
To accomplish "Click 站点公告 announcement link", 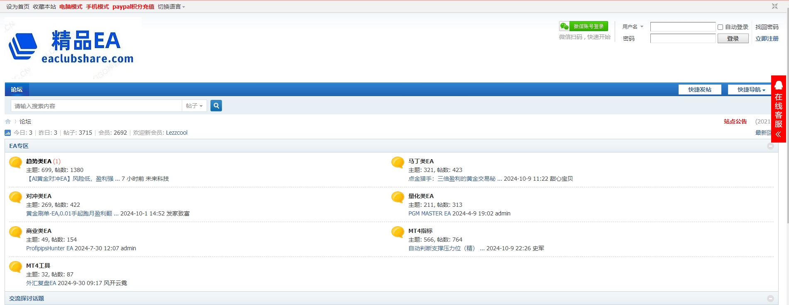I will tap(735, 121).
